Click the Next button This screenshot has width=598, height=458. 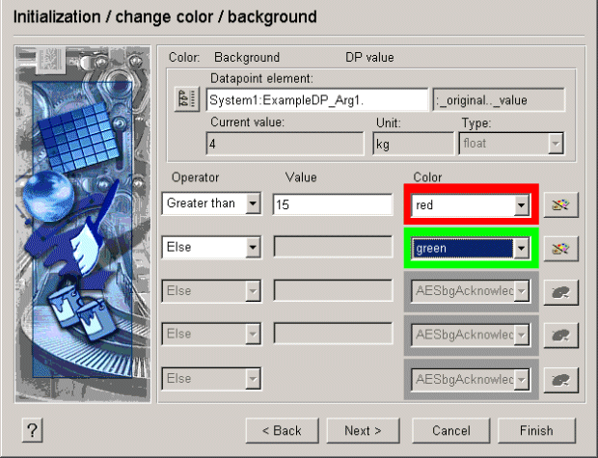tap(363, 430)
